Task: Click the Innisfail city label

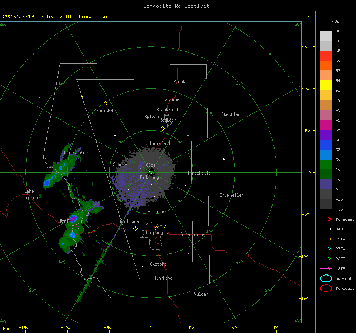Action: [160, 143]
